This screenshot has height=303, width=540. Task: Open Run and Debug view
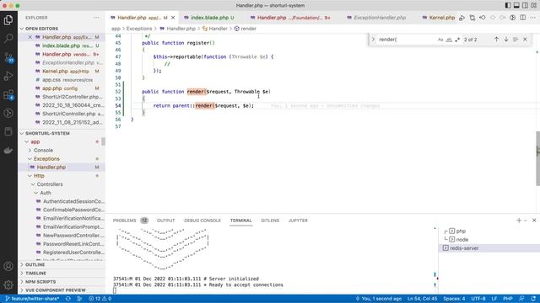(8, 76)
